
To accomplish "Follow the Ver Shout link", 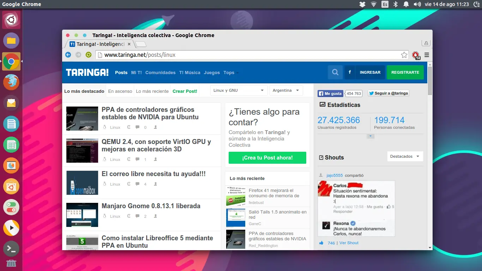I will [x=349, y=242].
